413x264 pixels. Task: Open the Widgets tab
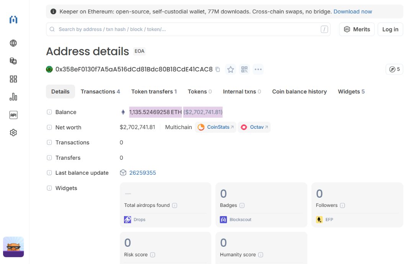click(x=351, y=92)
